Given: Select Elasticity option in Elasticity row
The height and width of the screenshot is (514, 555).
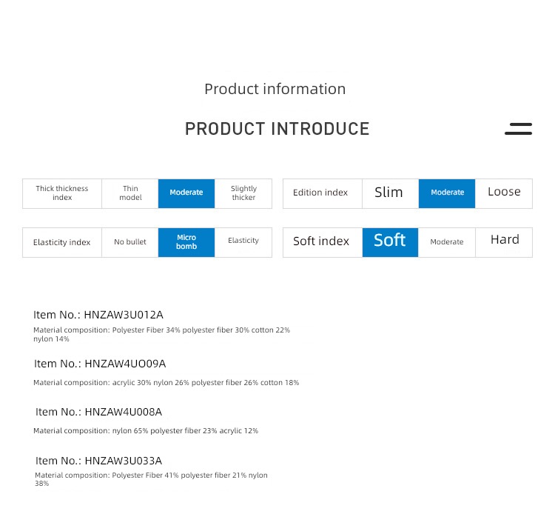Looking at the screenshot, I should 243,242.
